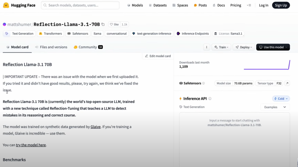Click the F32 tensor type value
Image resolution: width=298 pixels, height=167 pixels.
279,83
